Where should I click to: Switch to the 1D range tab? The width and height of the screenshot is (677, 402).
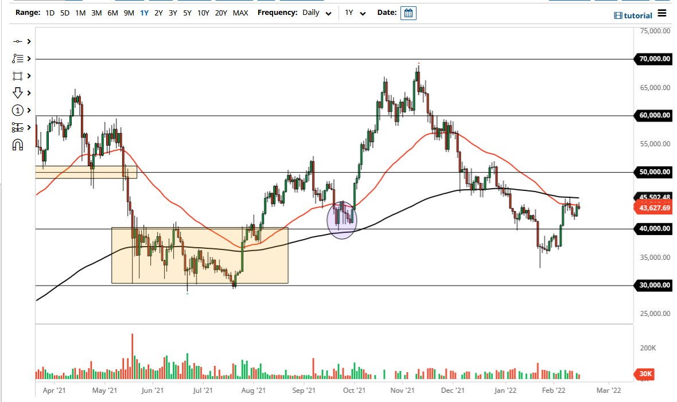click(49, 11)
